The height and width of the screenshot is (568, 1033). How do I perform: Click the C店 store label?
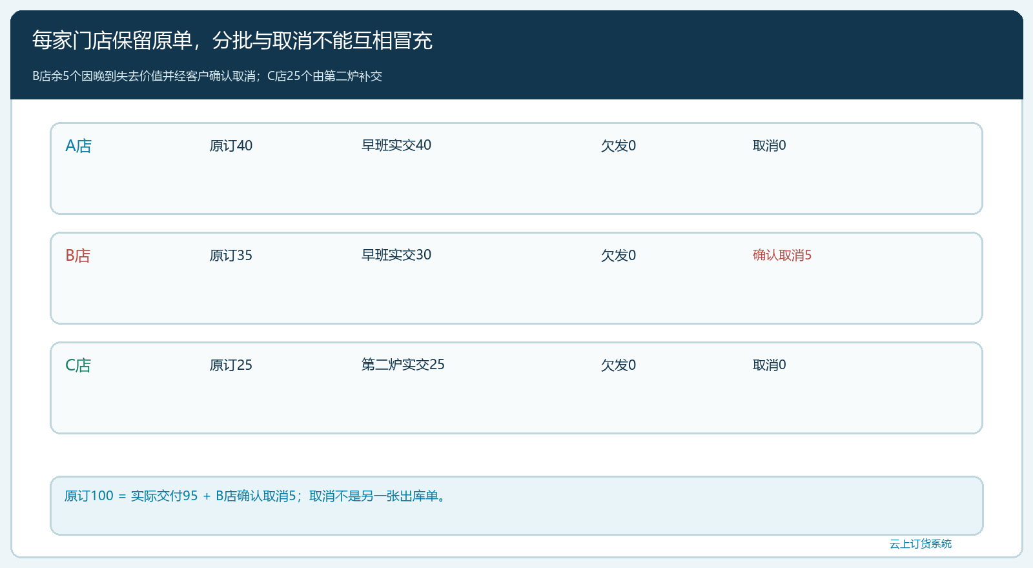pyautogui.click(x=78, y=365)
